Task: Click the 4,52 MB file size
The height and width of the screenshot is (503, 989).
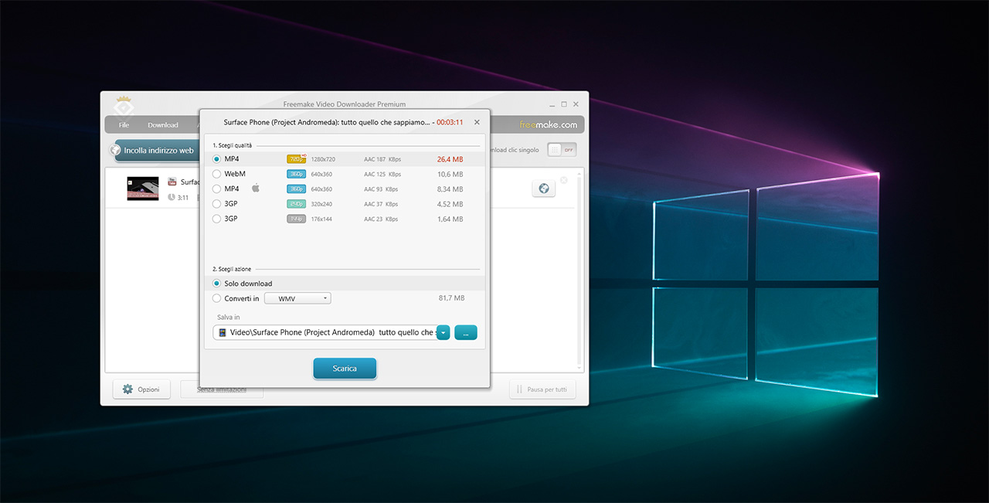Action: point(450,204)
